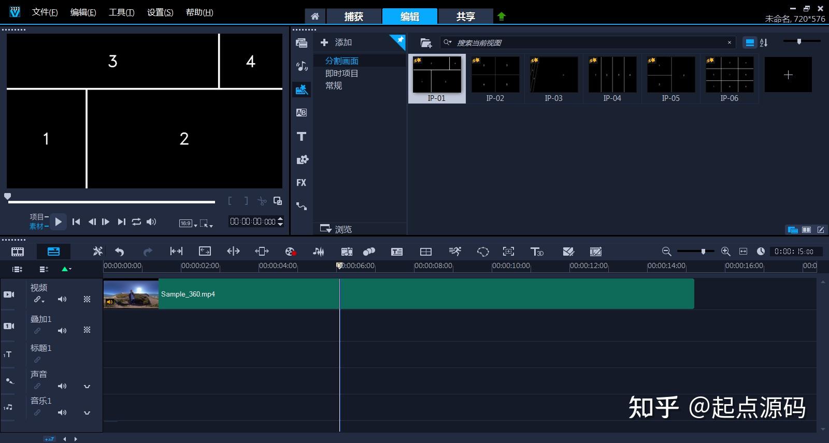
Task: Switch to Storyboard view
Action: [18, 252]
